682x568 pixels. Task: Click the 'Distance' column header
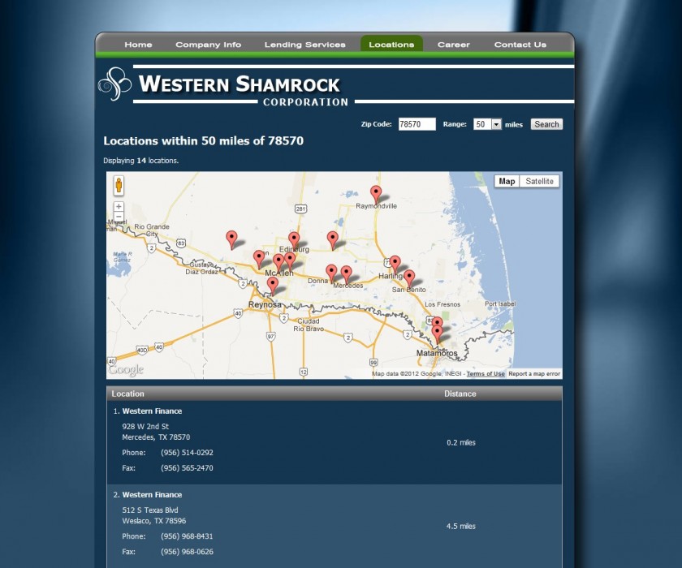tap(460, 394)
